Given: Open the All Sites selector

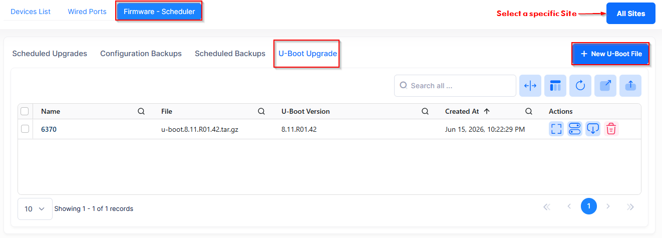Looking at the screenshot, I should 631,14.
